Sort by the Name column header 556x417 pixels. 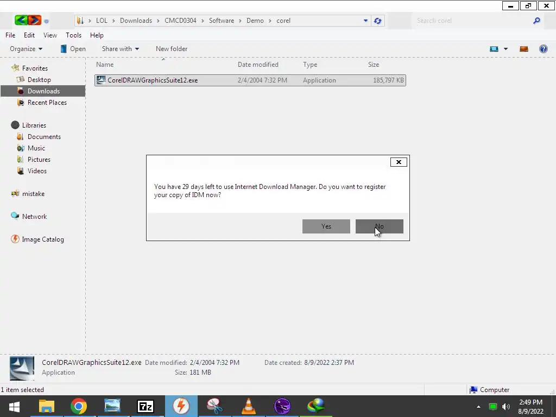[x=105, y=65]
